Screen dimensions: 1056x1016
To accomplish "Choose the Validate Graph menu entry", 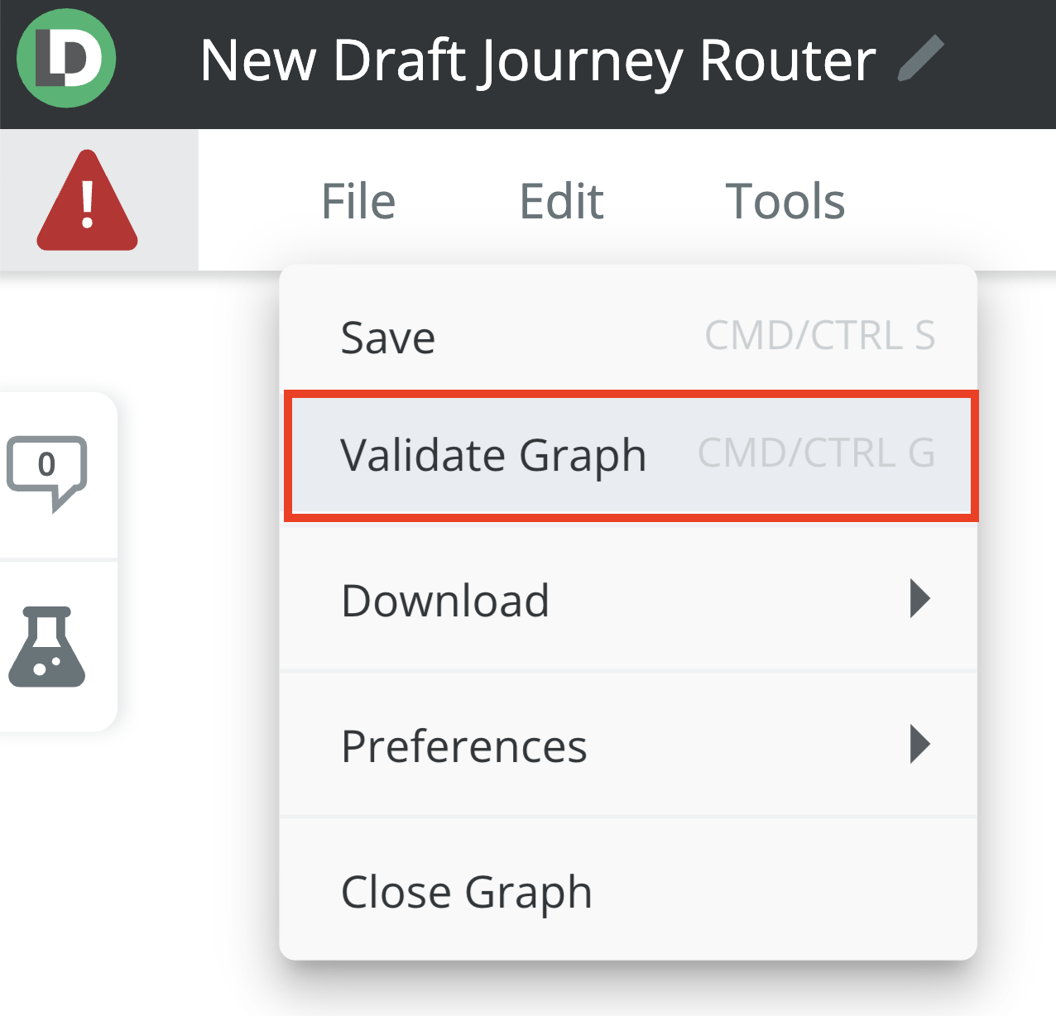I will (x=493, y=456).
